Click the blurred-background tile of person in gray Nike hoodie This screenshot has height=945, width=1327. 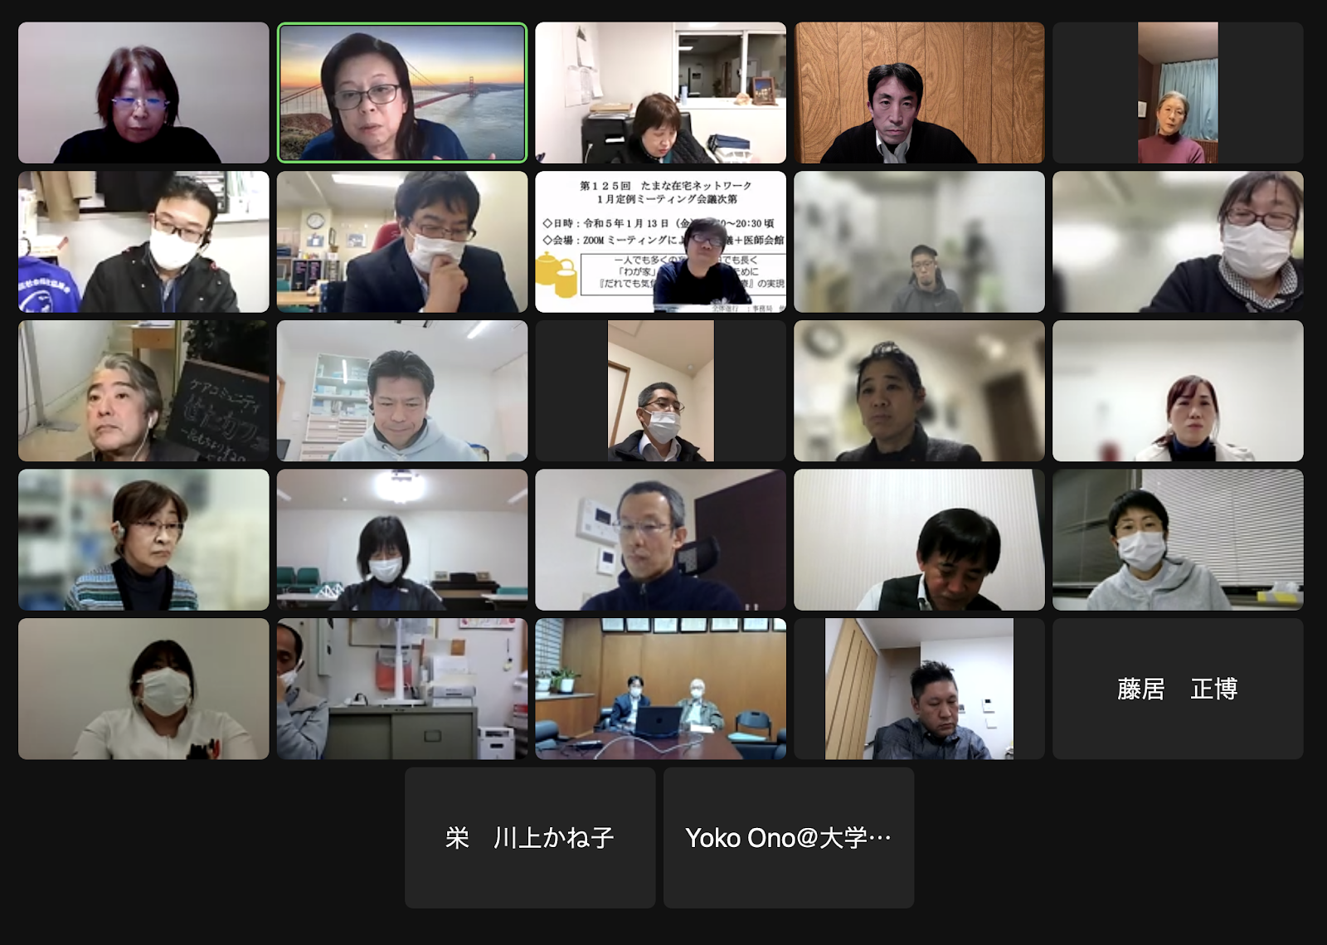[919, 241]
